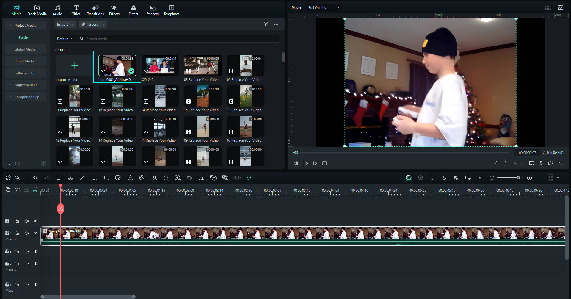Lock the Video 1 track

pos(17,284)
